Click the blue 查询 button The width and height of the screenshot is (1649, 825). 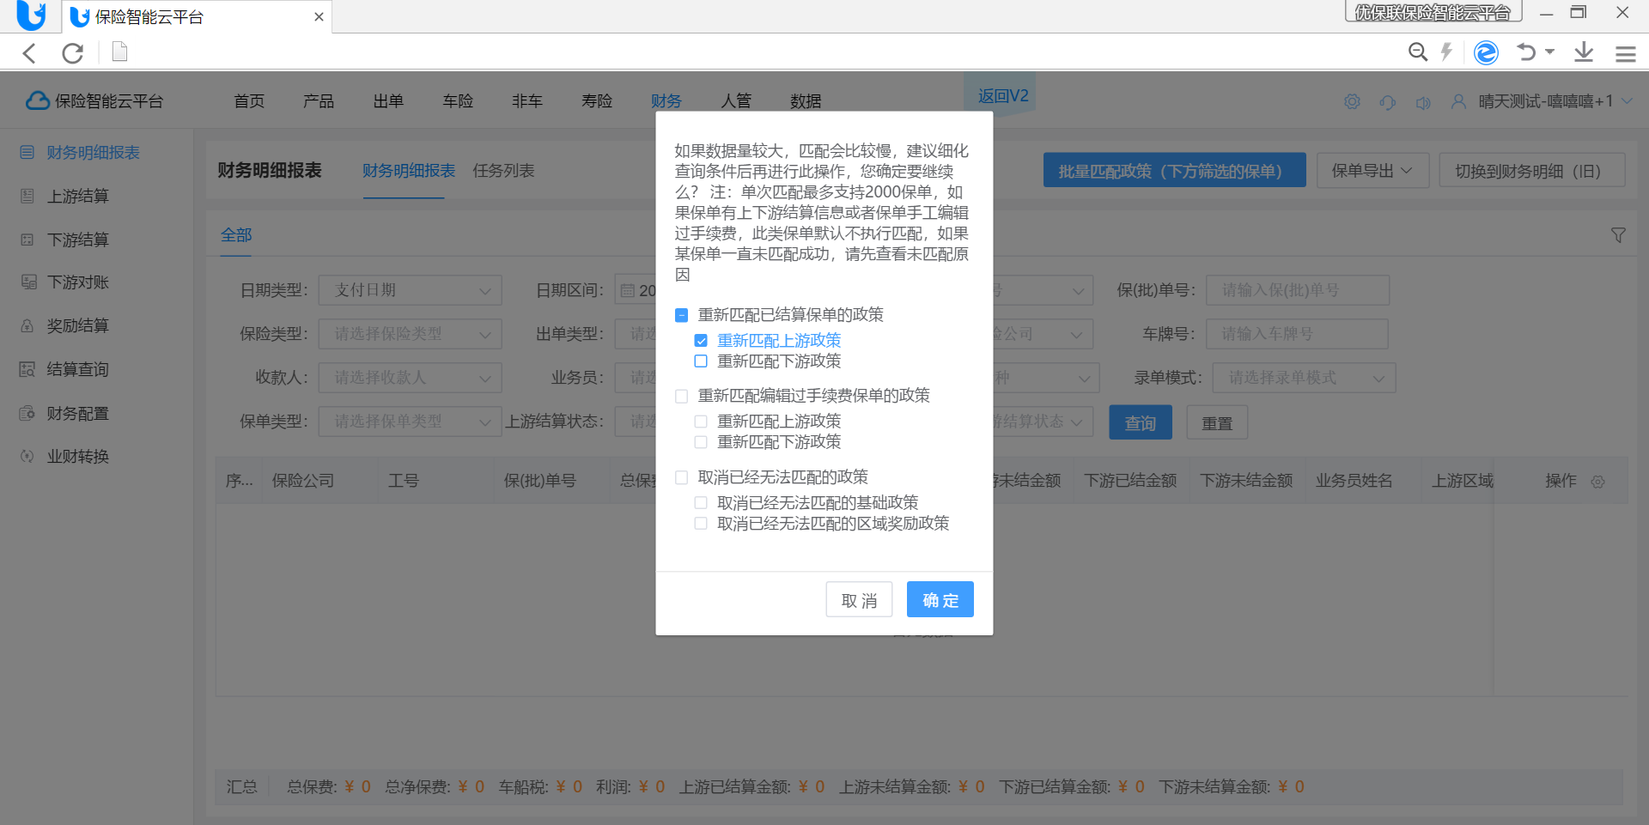tap(1141, 422)
